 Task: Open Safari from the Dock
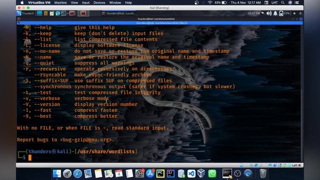click(77, 173)
